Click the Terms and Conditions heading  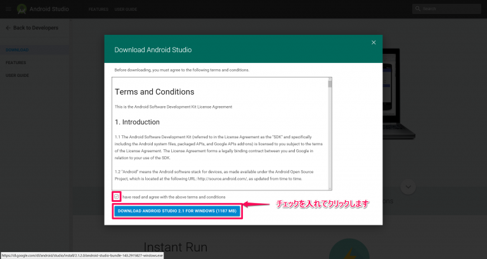(x=154, y=91)
